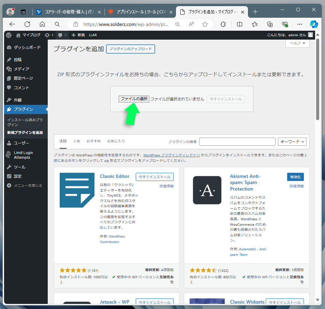
Task: Open ユーザー in the sidebar
Action: [26, 143]
